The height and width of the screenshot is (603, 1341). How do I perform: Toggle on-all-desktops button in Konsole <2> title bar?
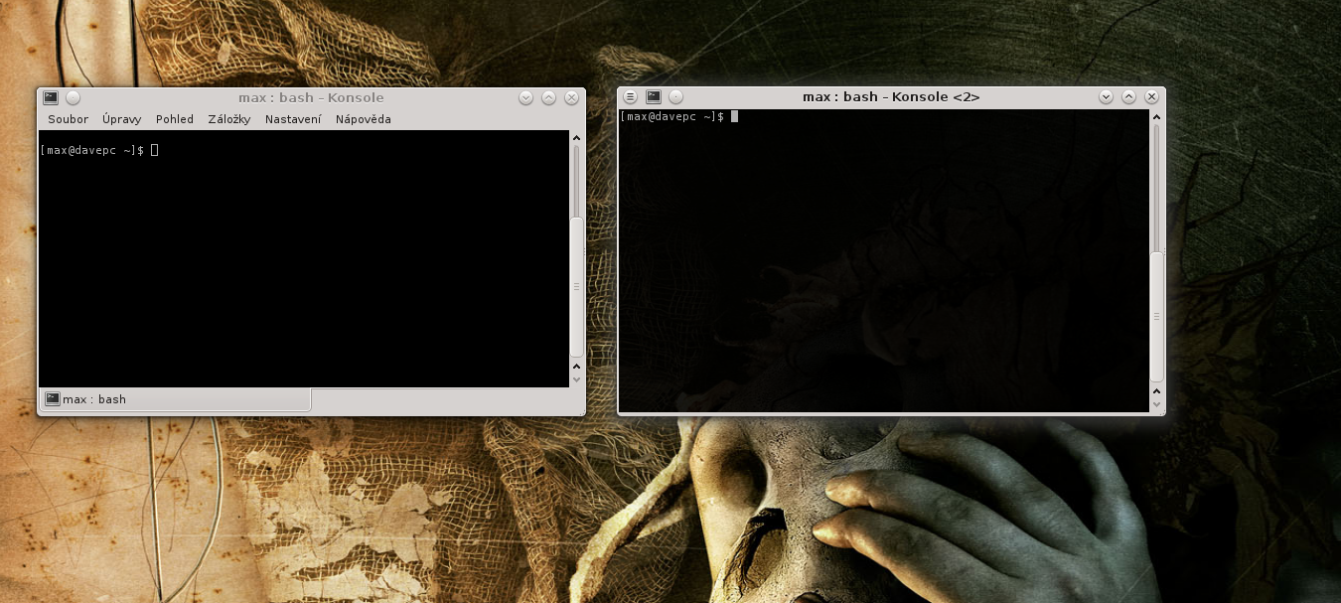click(x=676, y=96)
